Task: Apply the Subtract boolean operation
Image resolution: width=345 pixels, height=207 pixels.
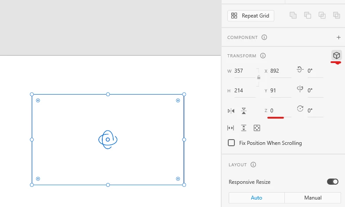Action: click(x=307, y=15)
